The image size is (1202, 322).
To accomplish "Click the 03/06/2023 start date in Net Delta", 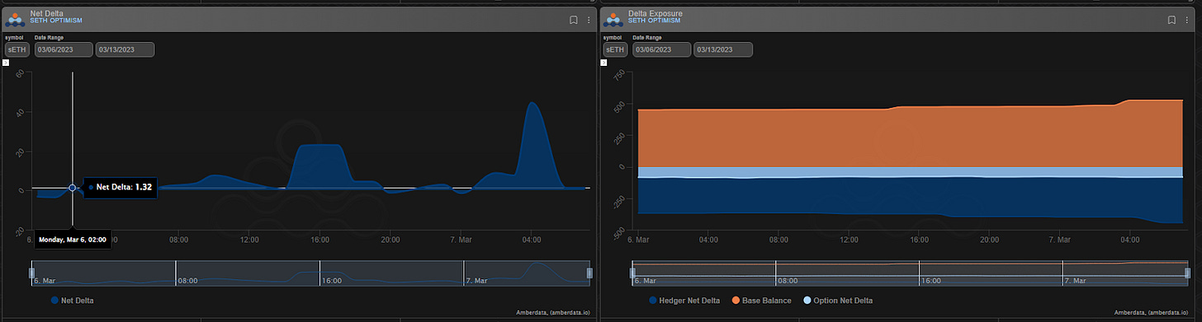I will 64,49.
